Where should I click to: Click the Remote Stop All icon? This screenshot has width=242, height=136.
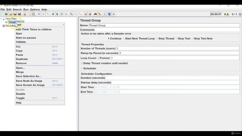(x=76, y=14)
